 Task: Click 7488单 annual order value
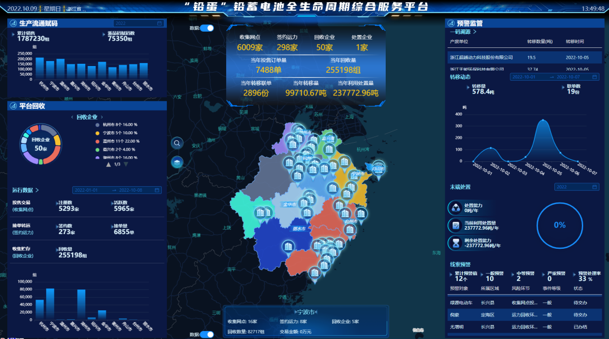(268, 70)
